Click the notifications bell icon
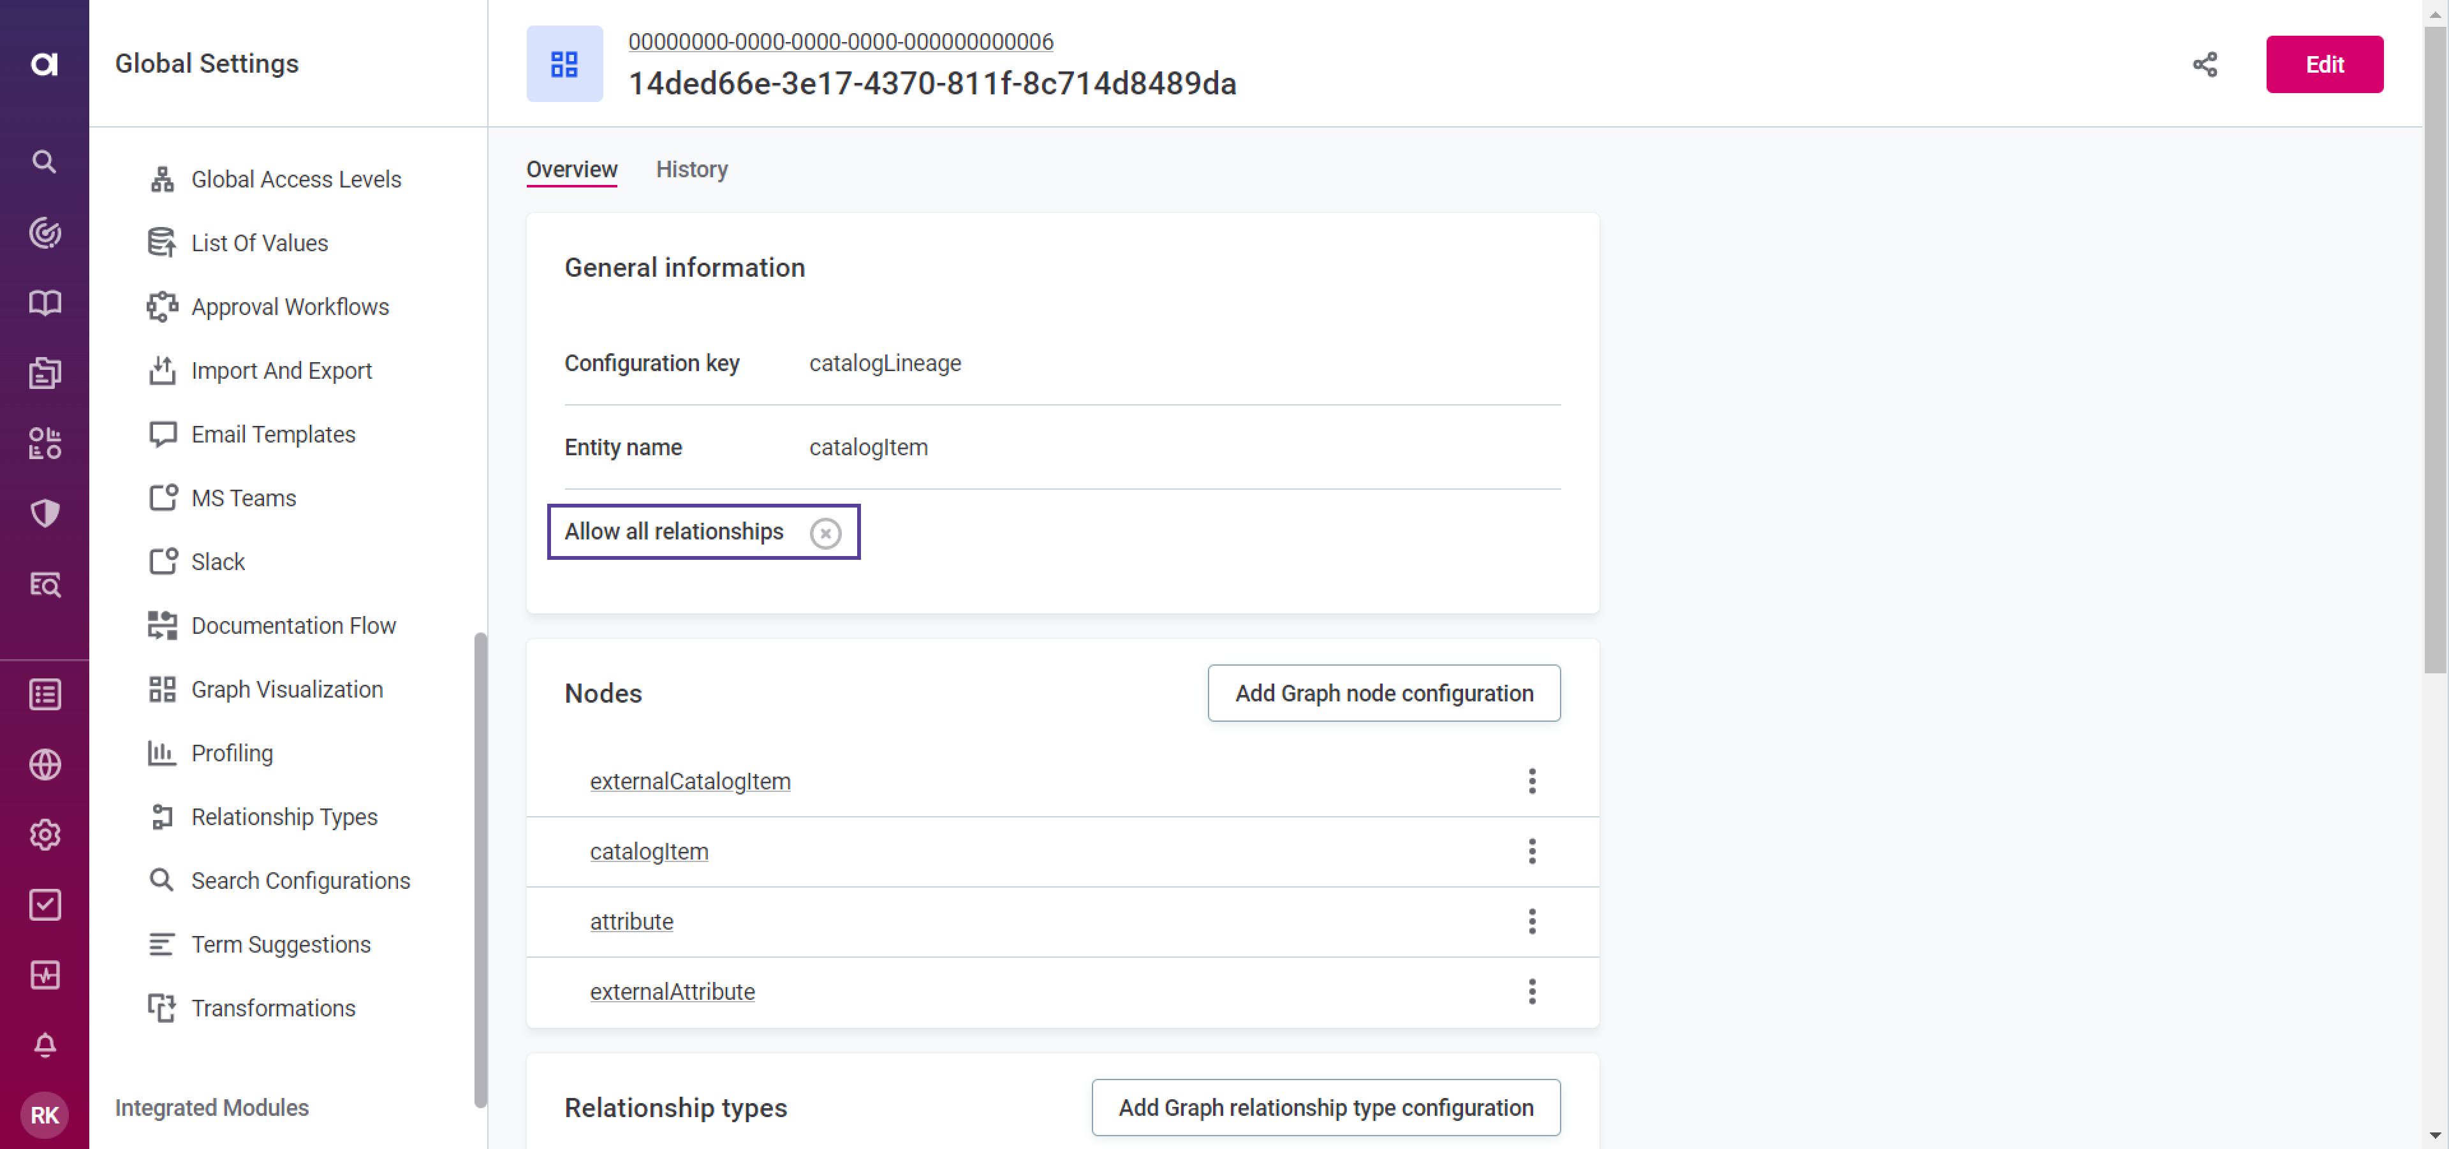Viewport: 2449px width, 1149px height. coord(44,1044)
